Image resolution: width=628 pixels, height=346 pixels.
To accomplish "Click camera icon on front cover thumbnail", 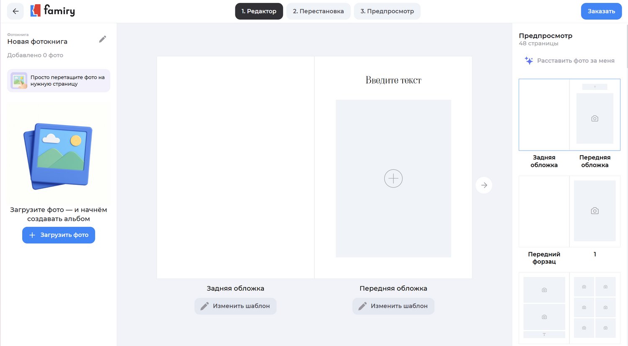I will (x=595, y=119).
